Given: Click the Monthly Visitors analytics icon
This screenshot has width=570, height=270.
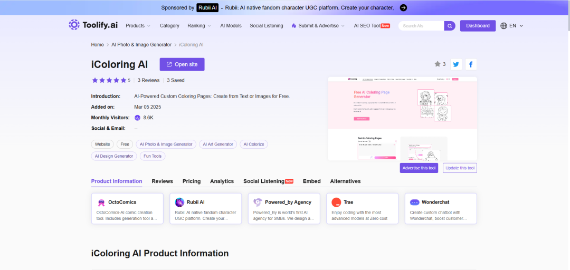Looking at the screenshot, I should click(x=137, y=118).
